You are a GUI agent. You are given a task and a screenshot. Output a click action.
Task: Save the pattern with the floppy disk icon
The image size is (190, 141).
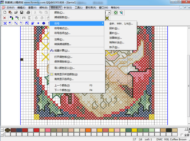tap(22, 12)
